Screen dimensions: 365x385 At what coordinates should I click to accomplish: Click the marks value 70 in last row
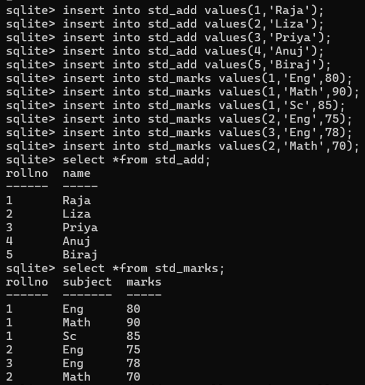[133, 377]
